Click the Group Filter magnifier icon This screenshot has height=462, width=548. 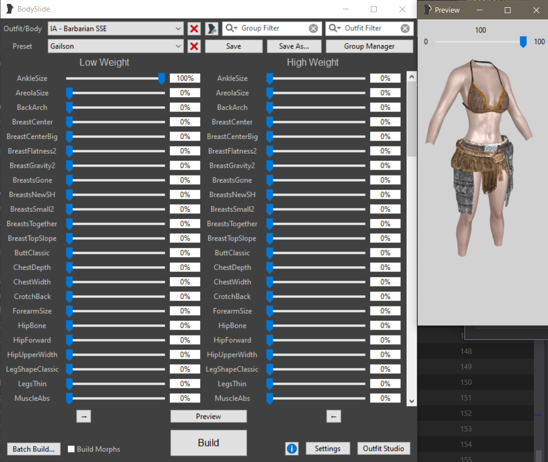(231, 28)
